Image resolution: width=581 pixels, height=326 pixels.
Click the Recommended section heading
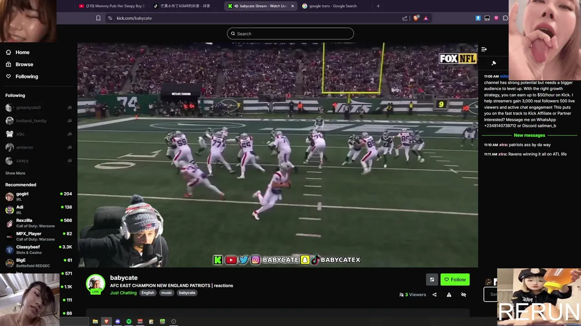coord(20,185)
